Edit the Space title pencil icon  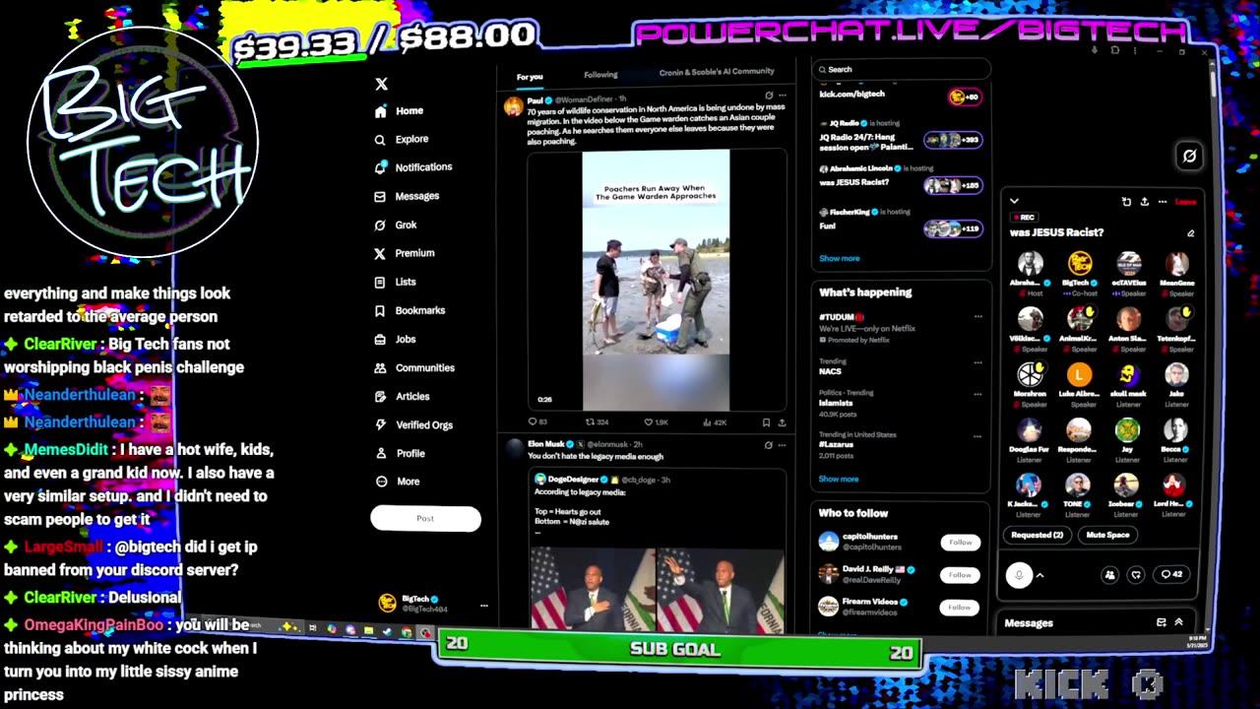pyautogui.click(x=1190, y=233)
